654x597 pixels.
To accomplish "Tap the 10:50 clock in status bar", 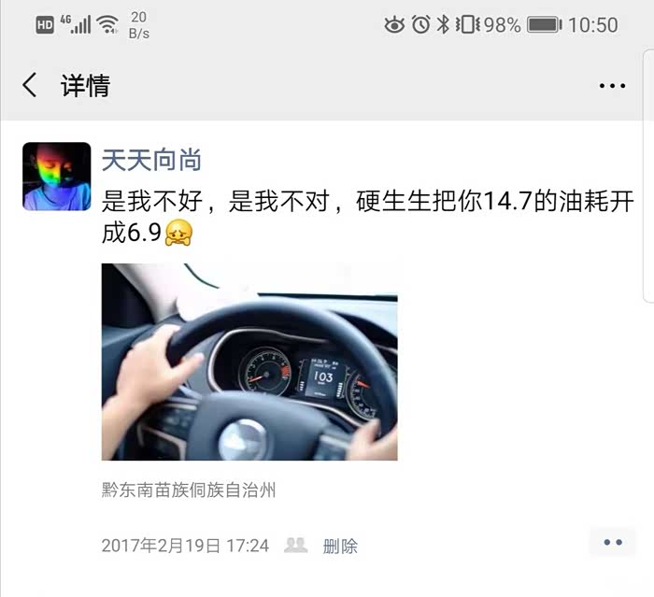I will [x=592, y=25].
